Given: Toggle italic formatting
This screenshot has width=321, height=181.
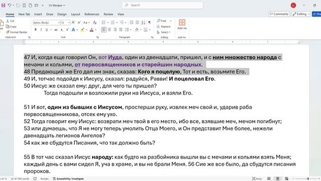Looking at the screenshot, I should pos(41,30).
